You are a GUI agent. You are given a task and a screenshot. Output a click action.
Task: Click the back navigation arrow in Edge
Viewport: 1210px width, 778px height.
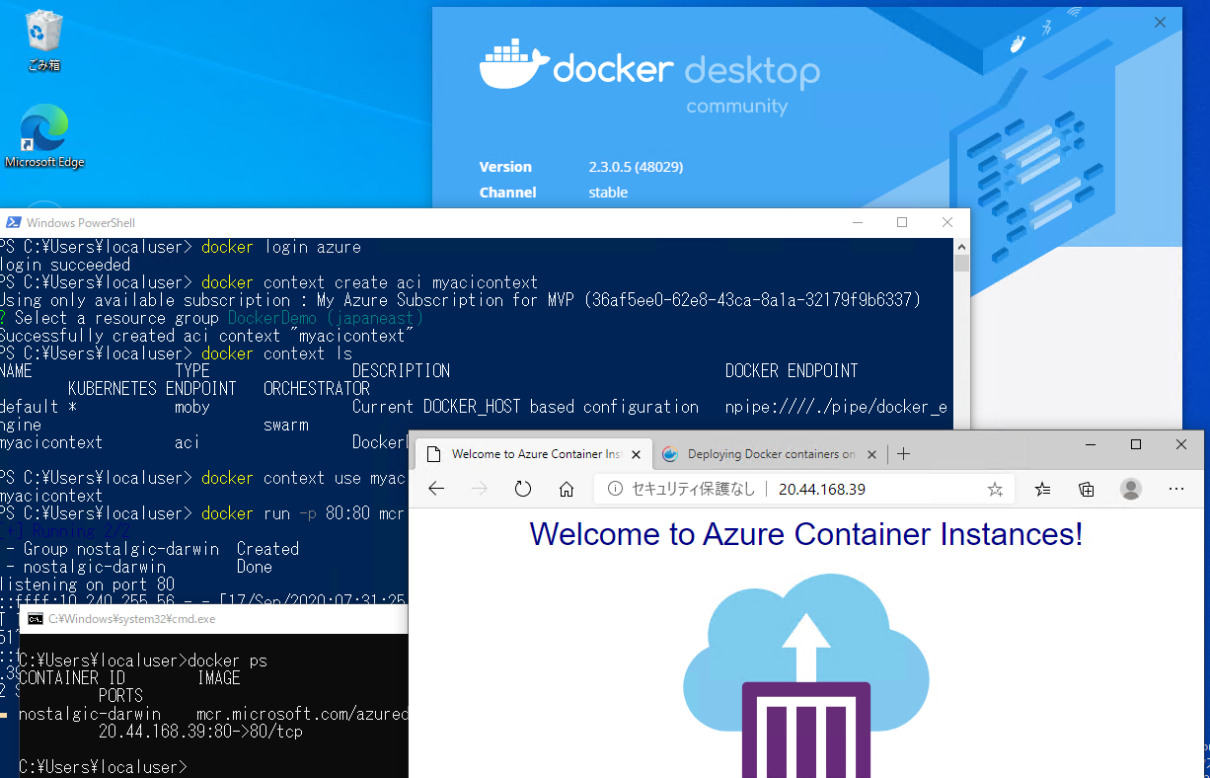(438, 488)
